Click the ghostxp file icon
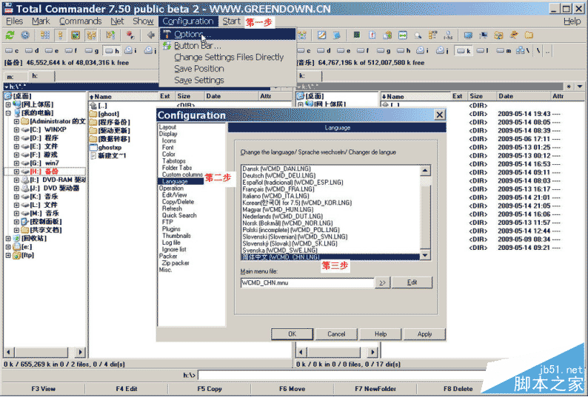This screenshot has width=588, height=397. click(x=93, y=146)
